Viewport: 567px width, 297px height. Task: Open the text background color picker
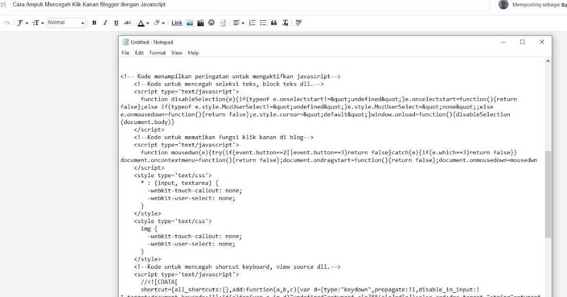point(159,23)
